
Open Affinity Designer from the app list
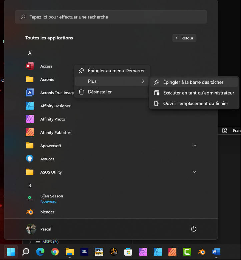pyautogui.click(x=55, y=106)
